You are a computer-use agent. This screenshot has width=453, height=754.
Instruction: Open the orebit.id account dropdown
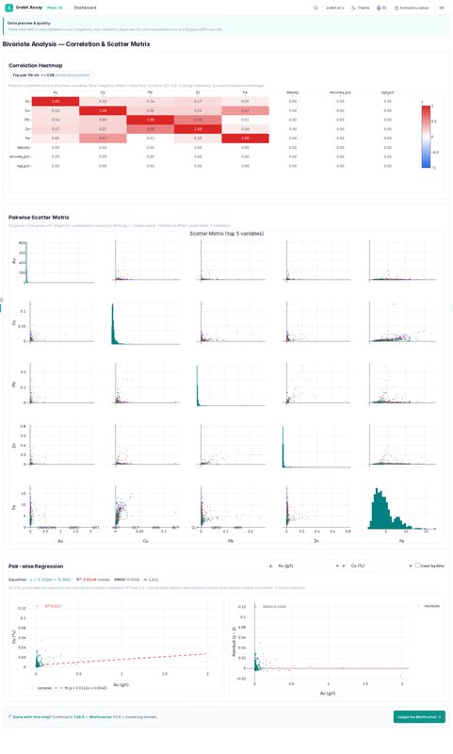coord(335,8)
